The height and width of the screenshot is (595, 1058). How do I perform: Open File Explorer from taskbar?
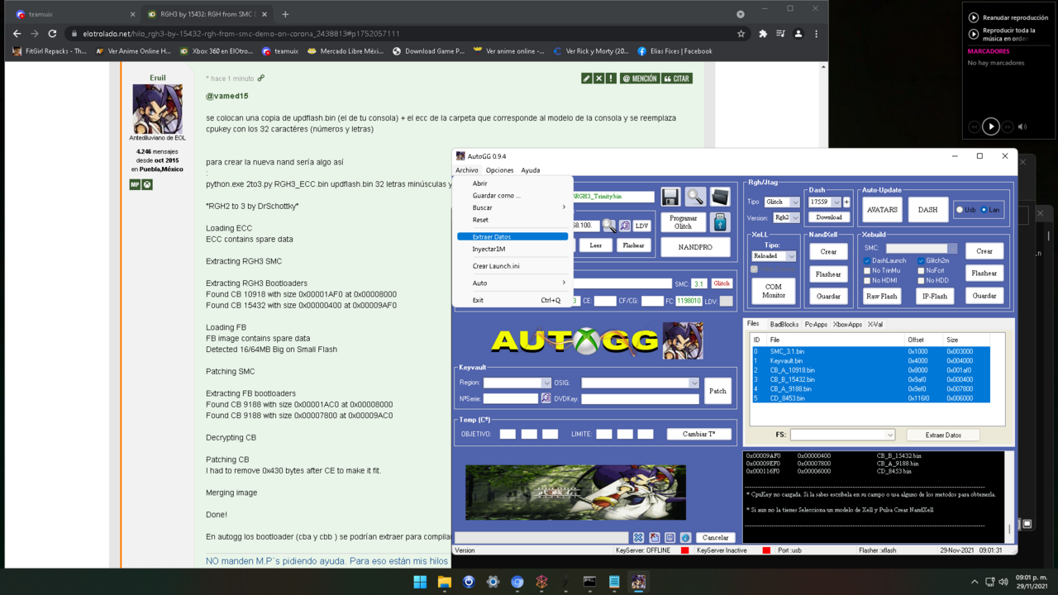(444, 582)
